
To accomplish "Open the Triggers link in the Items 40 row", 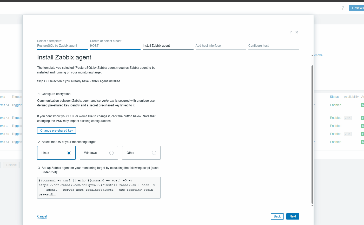I will (x=17, y=134).
